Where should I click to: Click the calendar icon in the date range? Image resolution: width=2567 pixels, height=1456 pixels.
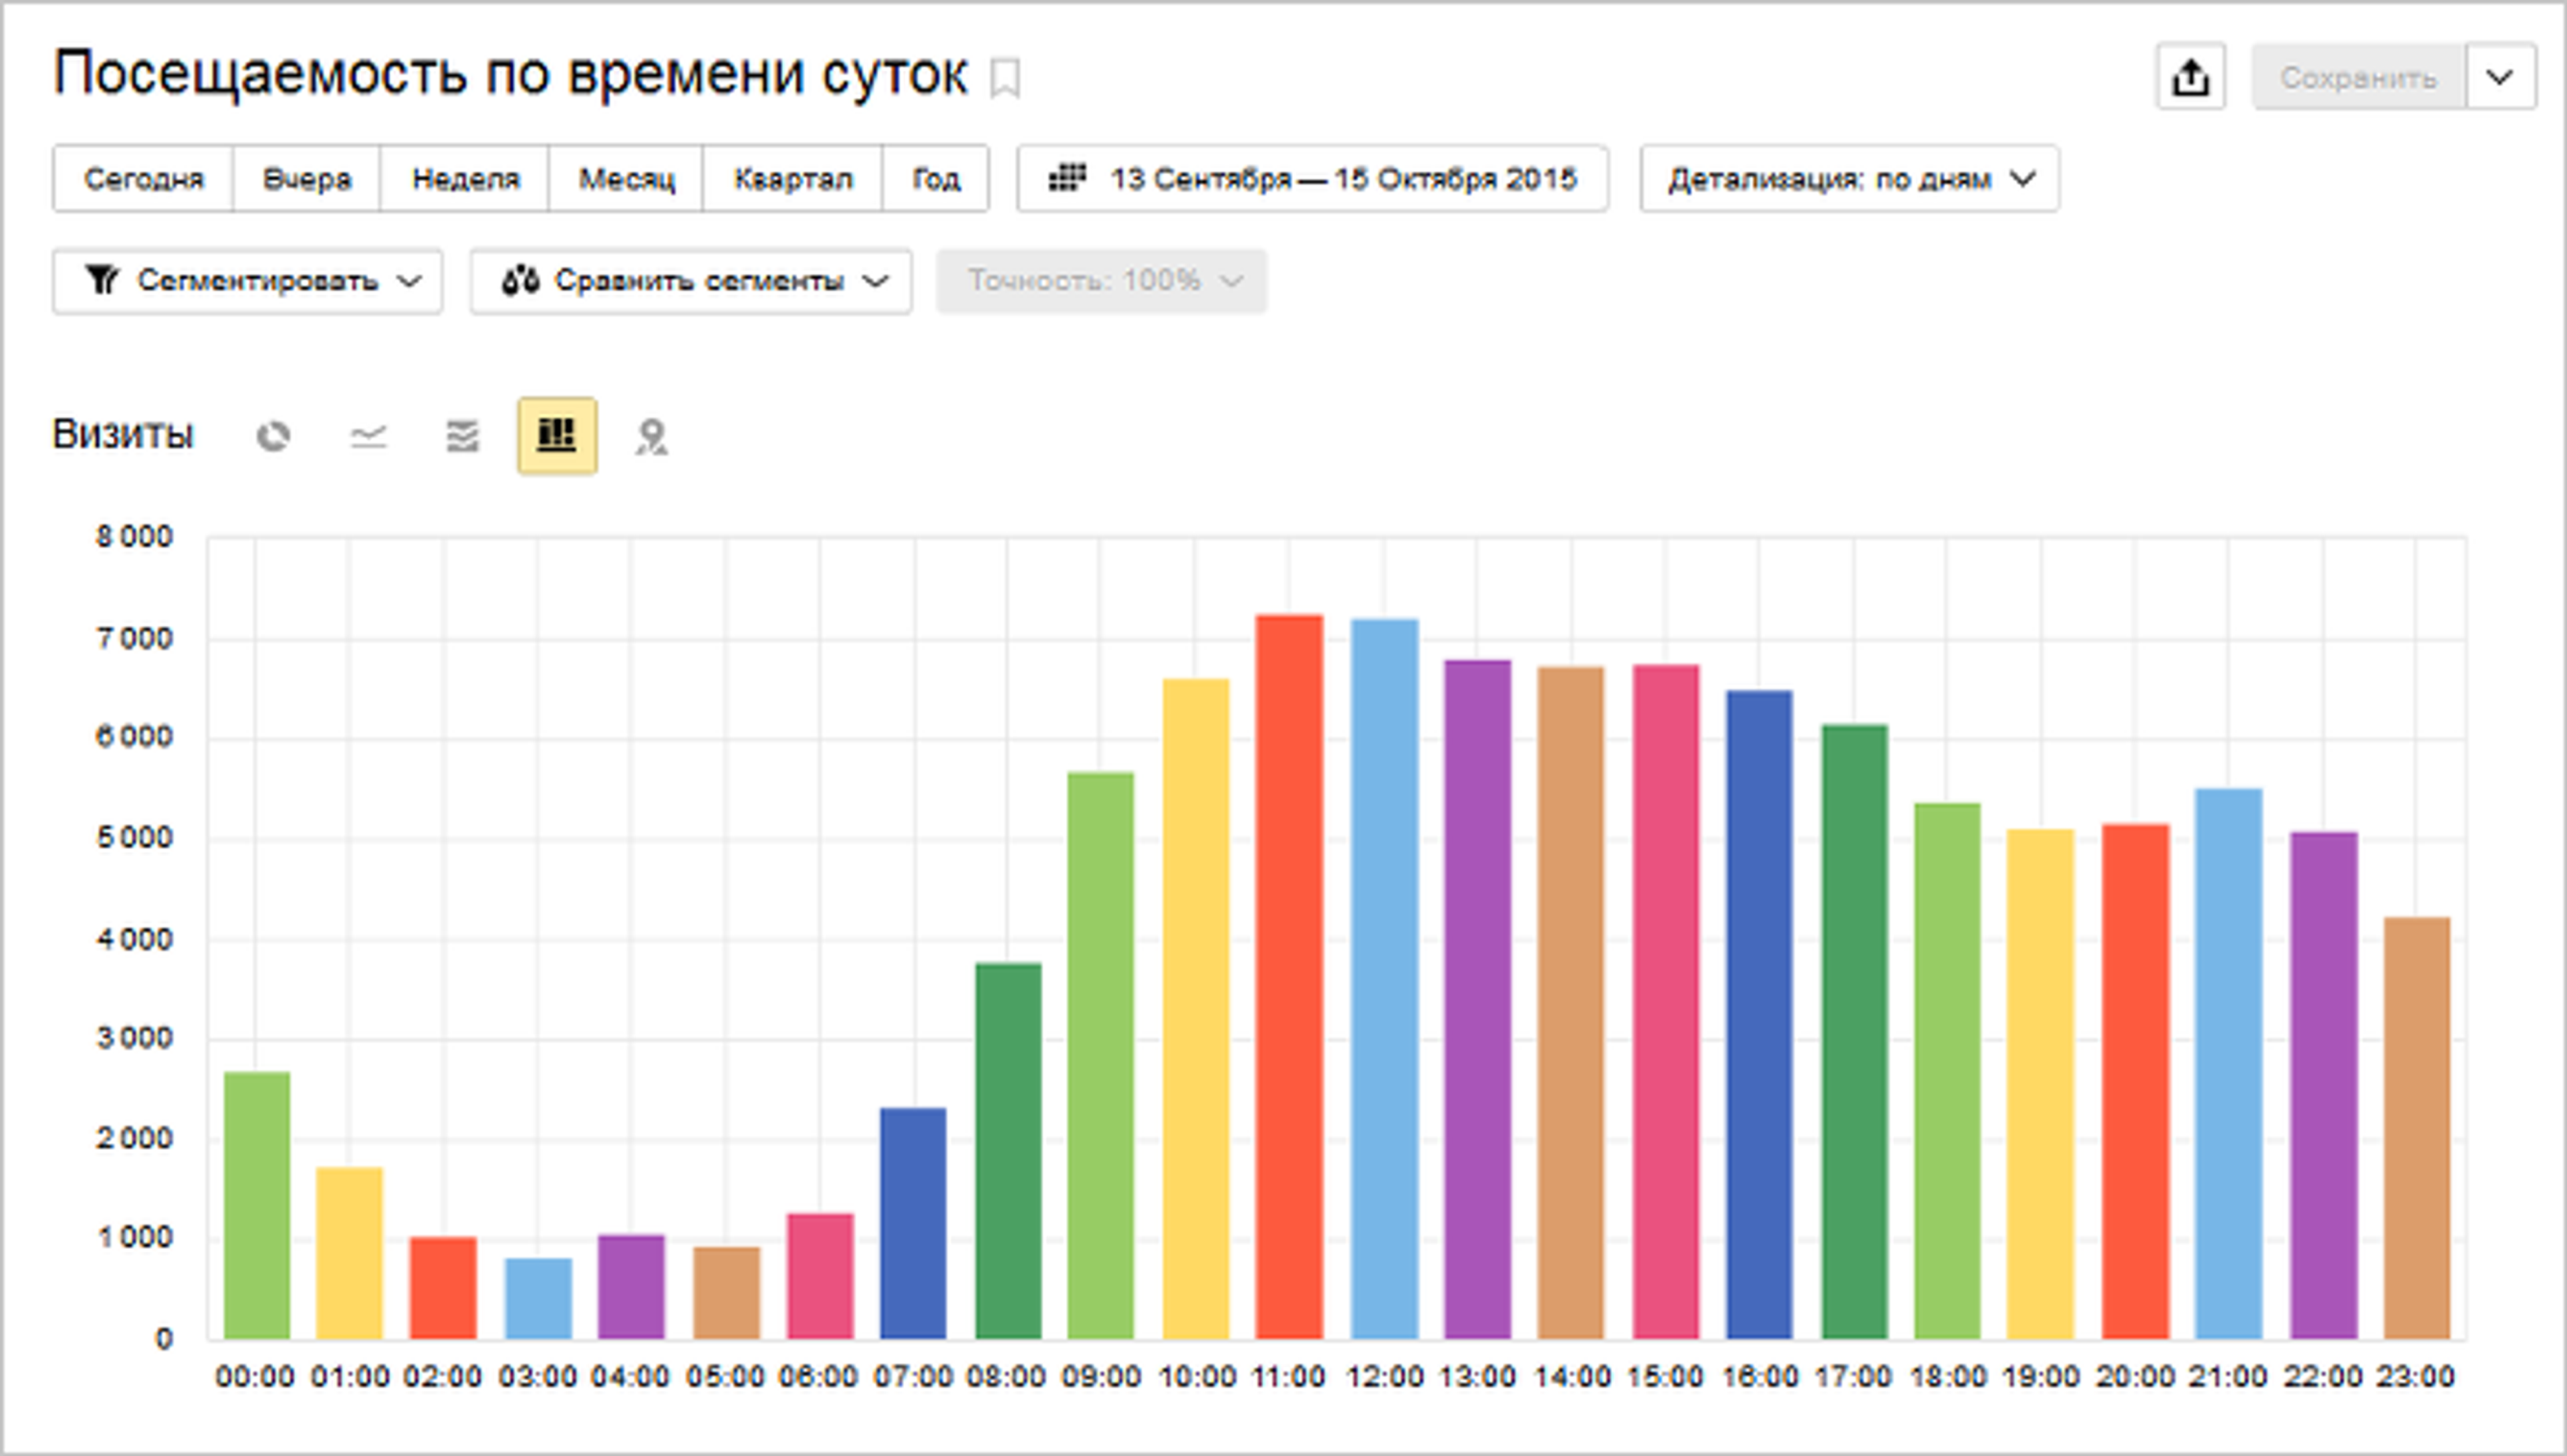(1066, 178)
